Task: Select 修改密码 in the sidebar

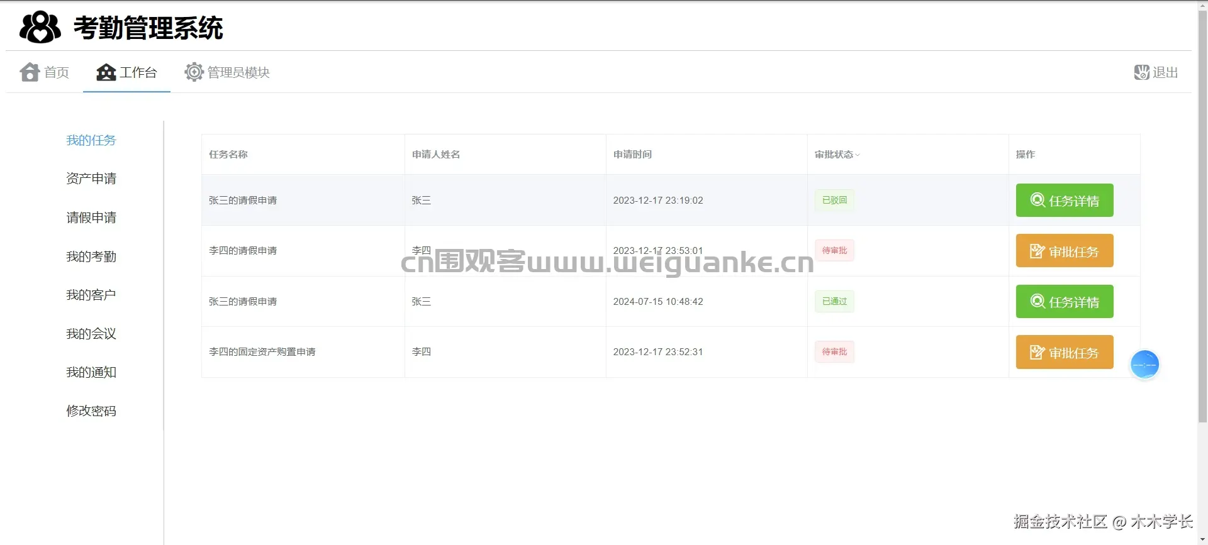Action: (x=91, y=411)
